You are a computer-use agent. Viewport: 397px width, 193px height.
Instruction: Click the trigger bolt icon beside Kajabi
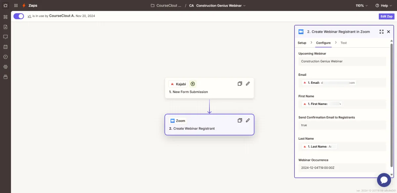coord(193,84)
